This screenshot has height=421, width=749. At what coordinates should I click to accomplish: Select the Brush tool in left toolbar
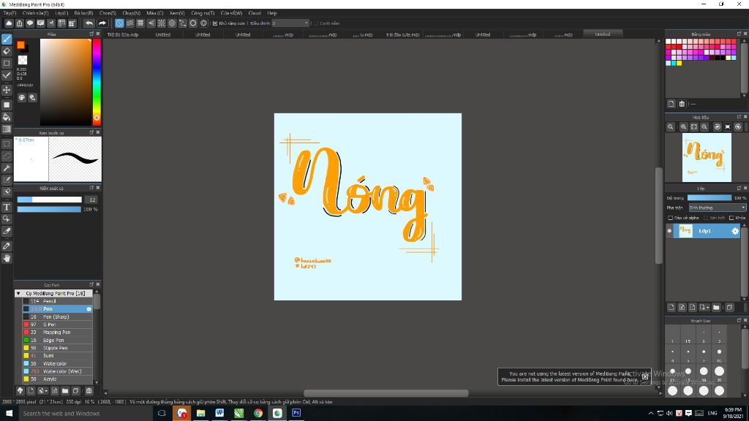7,39
